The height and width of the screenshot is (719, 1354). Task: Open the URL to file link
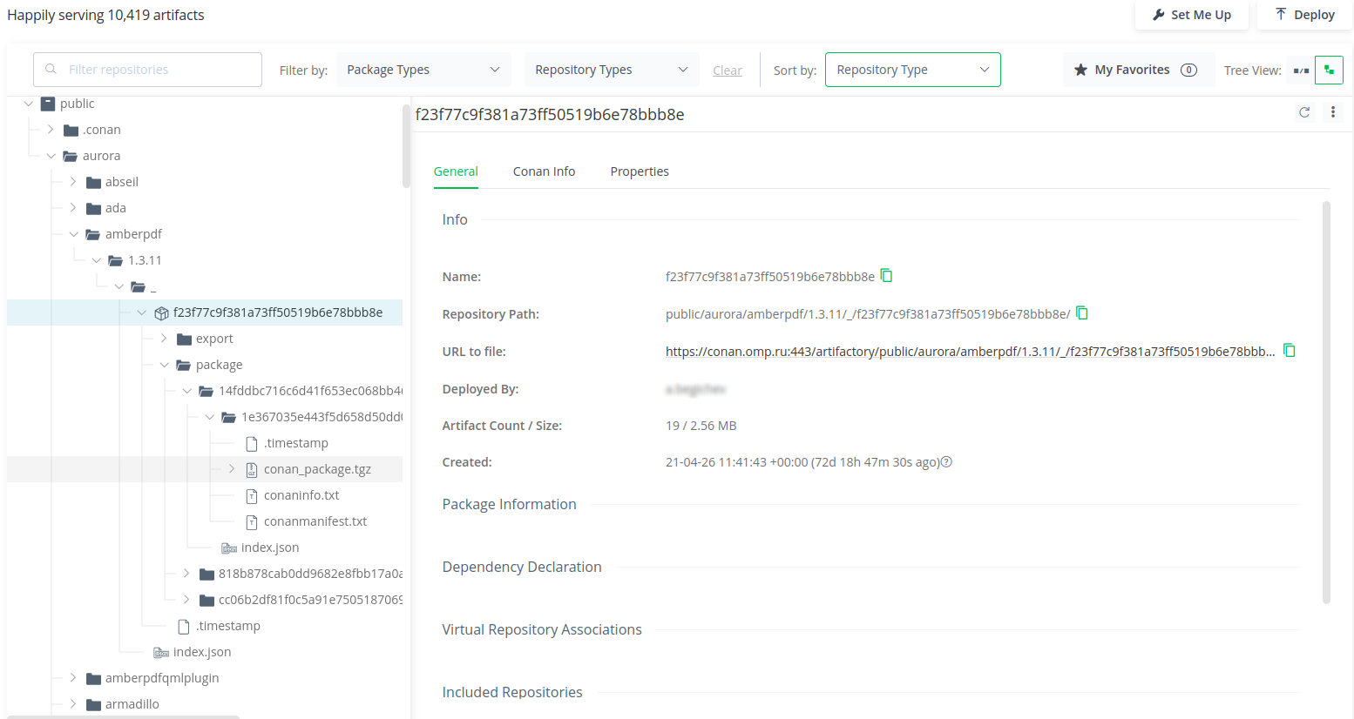coord(971,352)
